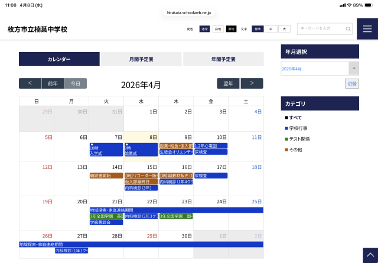Switch to the 月間予定表 tab
Viewport: 378px width, 263px height.
pos(141,59)
